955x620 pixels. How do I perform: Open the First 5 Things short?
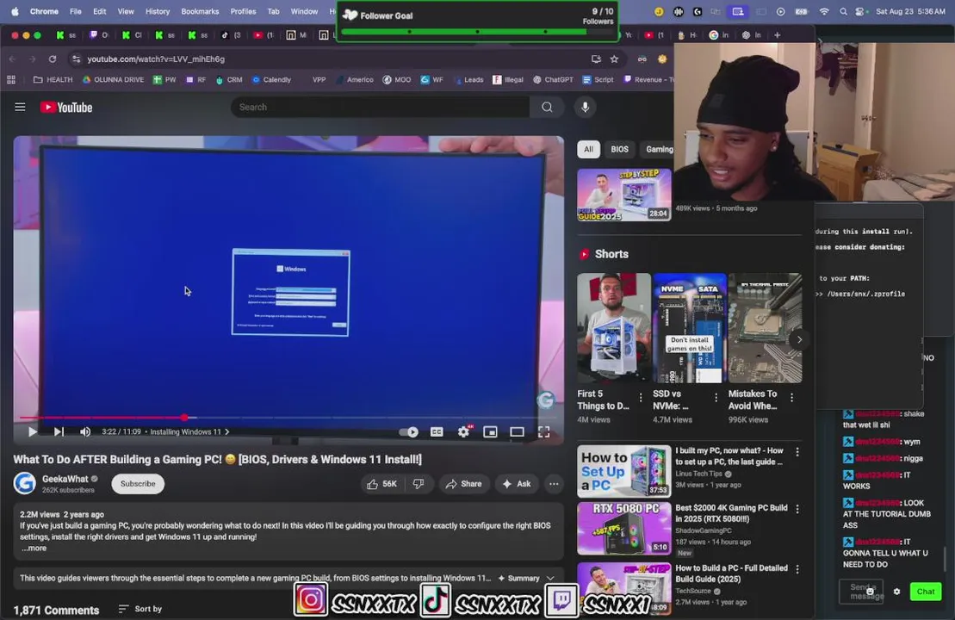[x=613, y=328]
